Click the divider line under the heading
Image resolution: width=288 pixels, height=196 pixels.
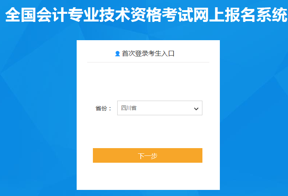148,62
